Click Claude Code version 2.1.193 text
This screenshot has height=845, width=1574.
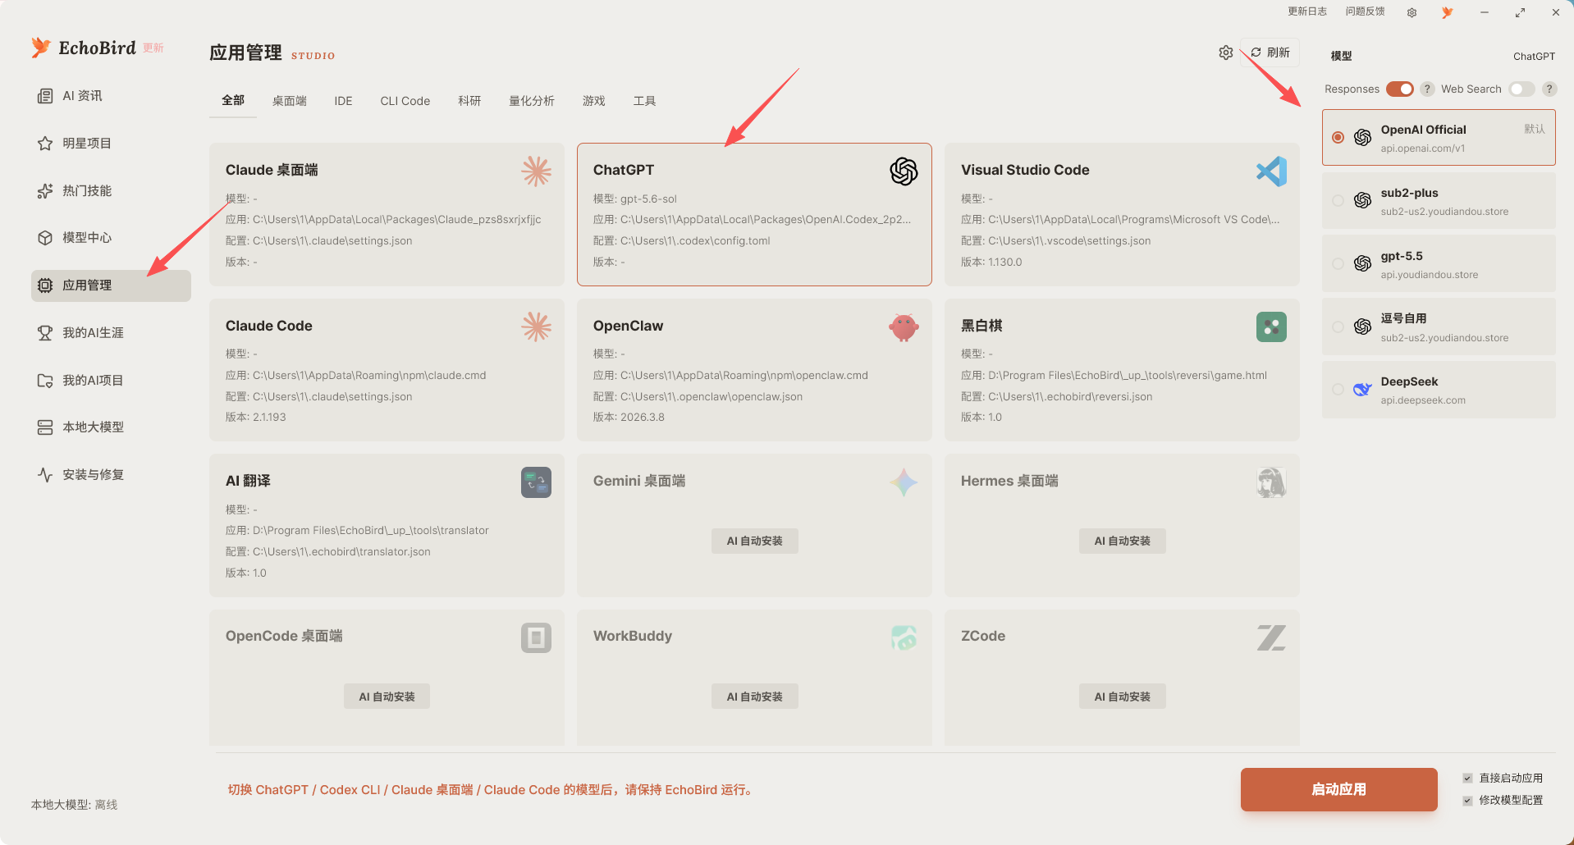tap(269, 417)
